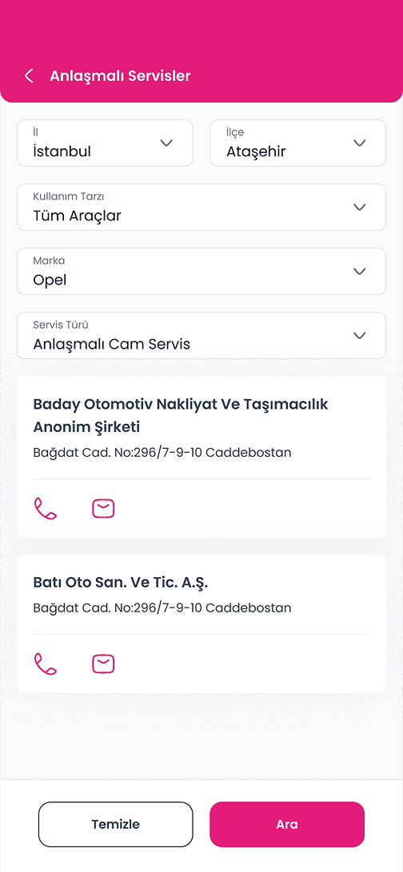Expand Kullanım Tarzı using its chevron

pos(360,208)
